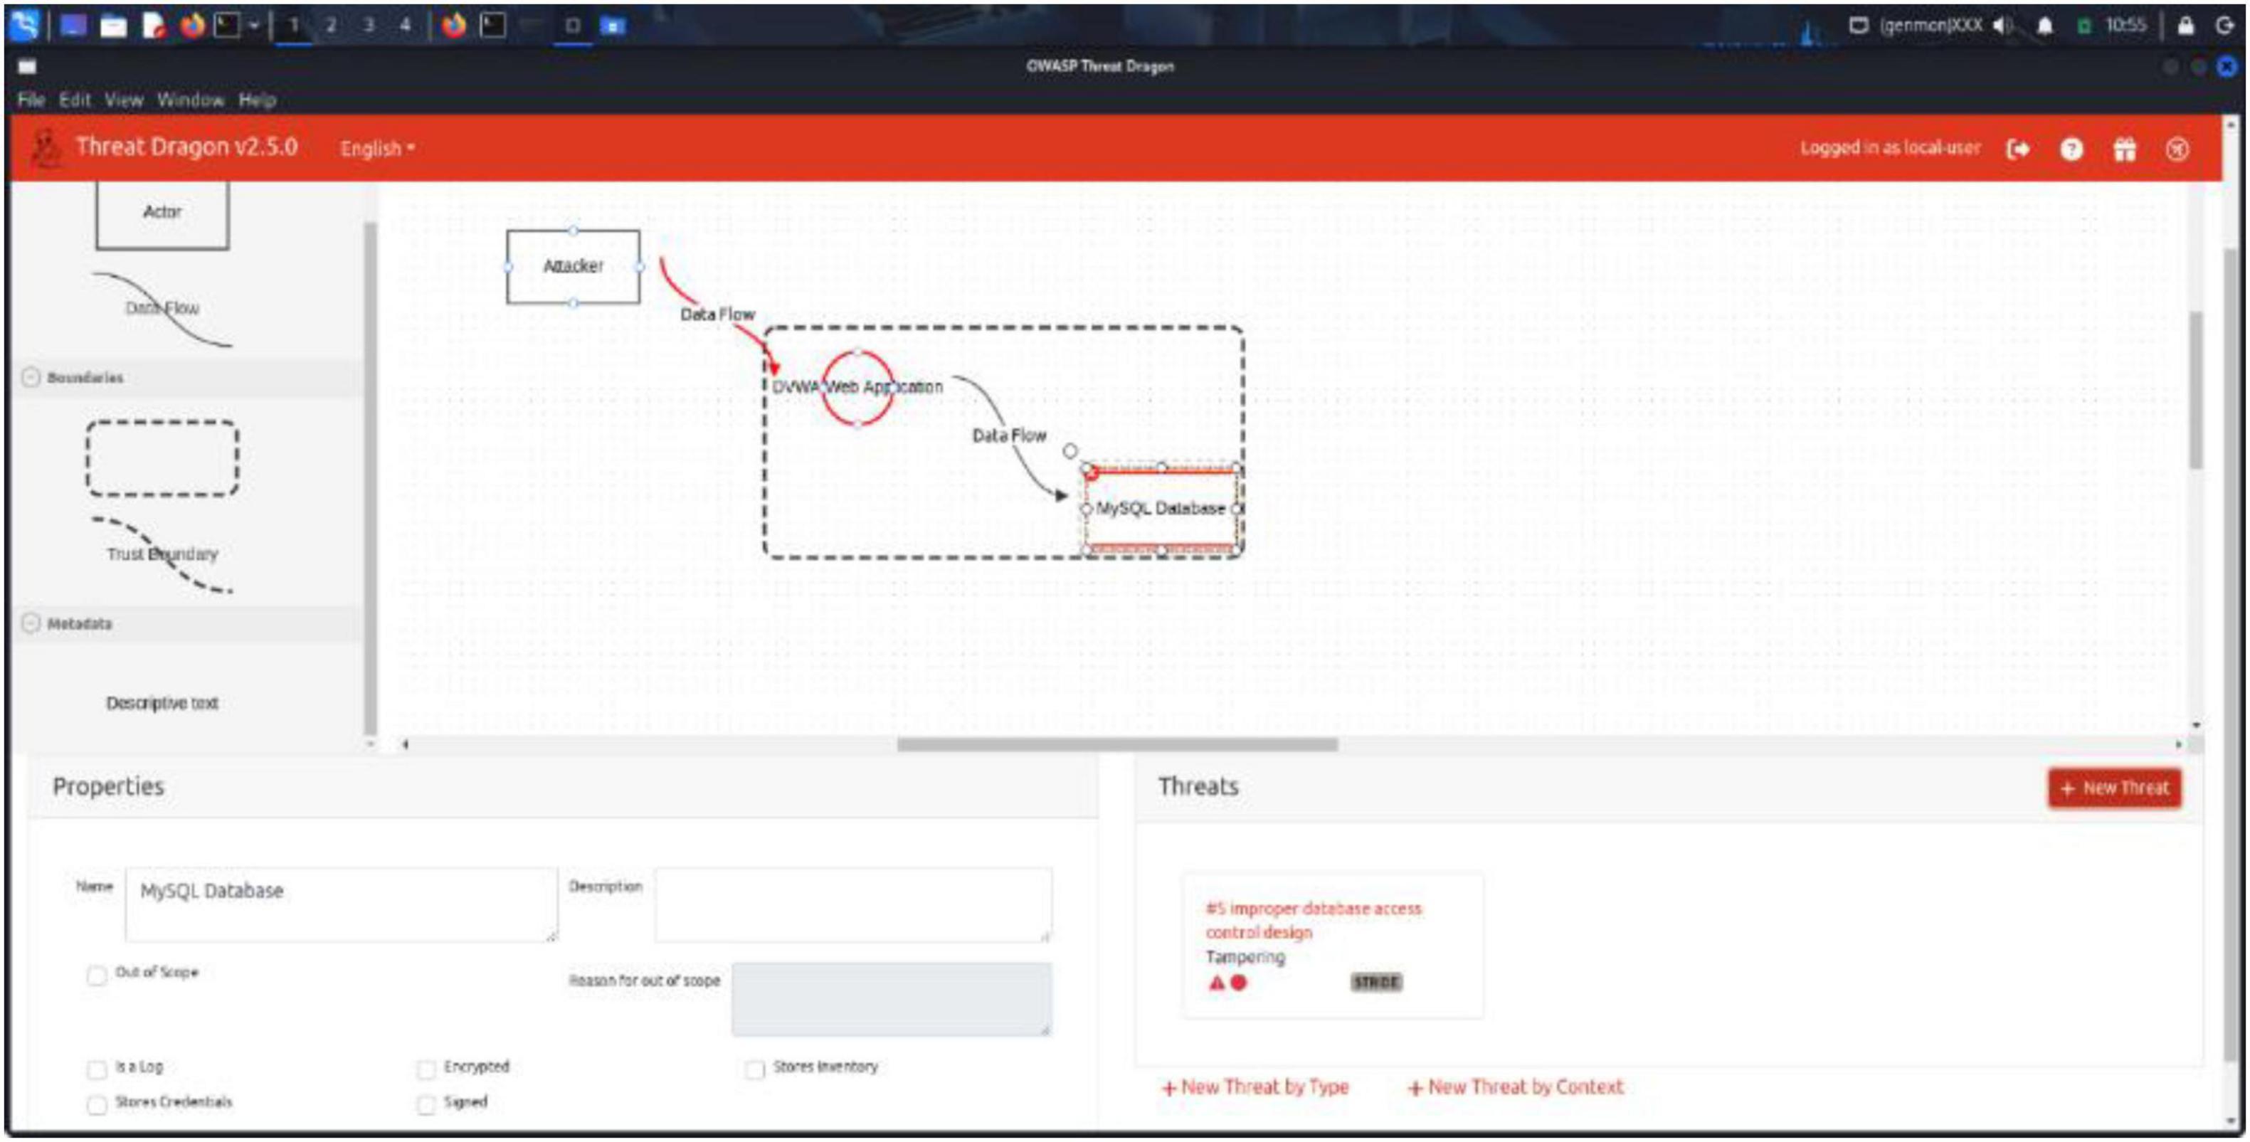This screenshot has width=2250, height=1142.
Task: Enable the Signed checkbox
Action: (x=426, y=1104)
